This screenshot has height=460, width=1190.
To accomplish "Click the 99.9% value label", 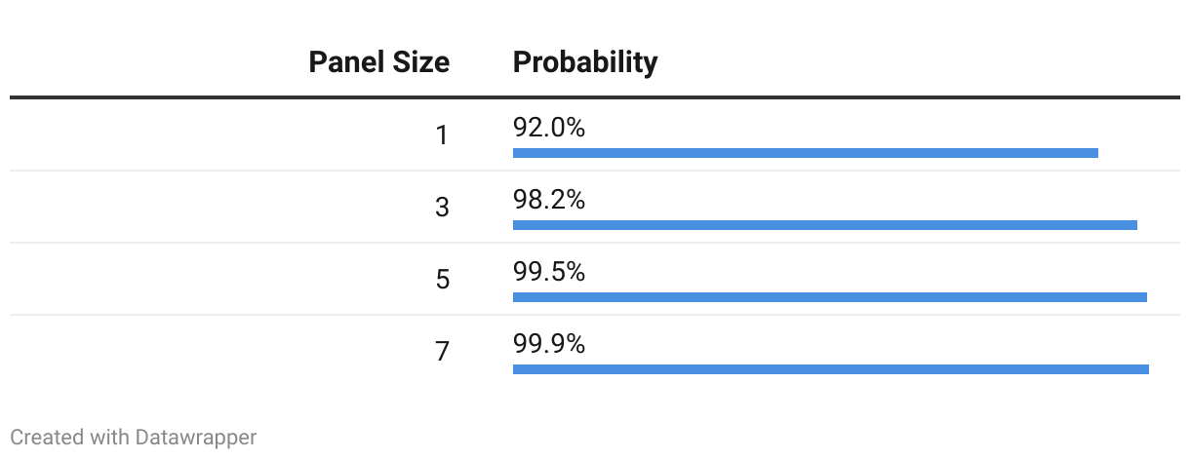I will click(x=549, y=344).
